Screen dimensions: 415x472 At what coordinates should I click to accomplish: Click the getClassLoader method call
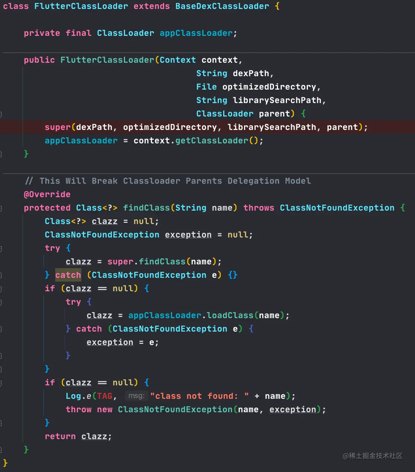212,141
